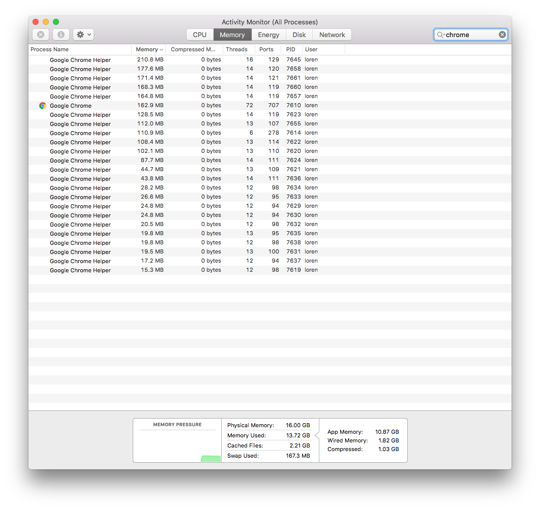Select the Chrome Helper row using 112.0 MB
This screenshot has height=510, width=540.
(270, 124)
